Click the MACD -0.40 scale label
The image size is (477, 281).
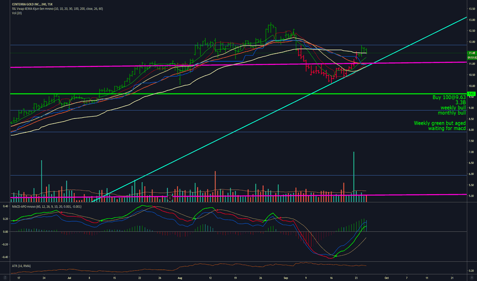tap(5, 257)
